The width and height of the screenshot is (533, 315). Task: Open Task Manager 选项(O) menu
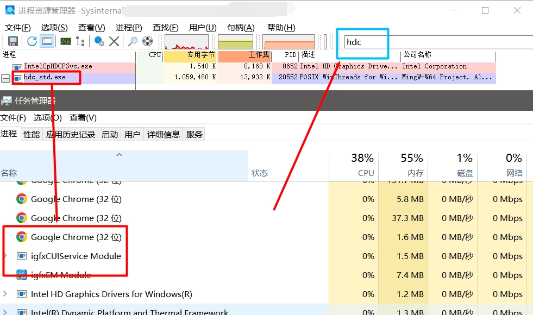[48, 117]
